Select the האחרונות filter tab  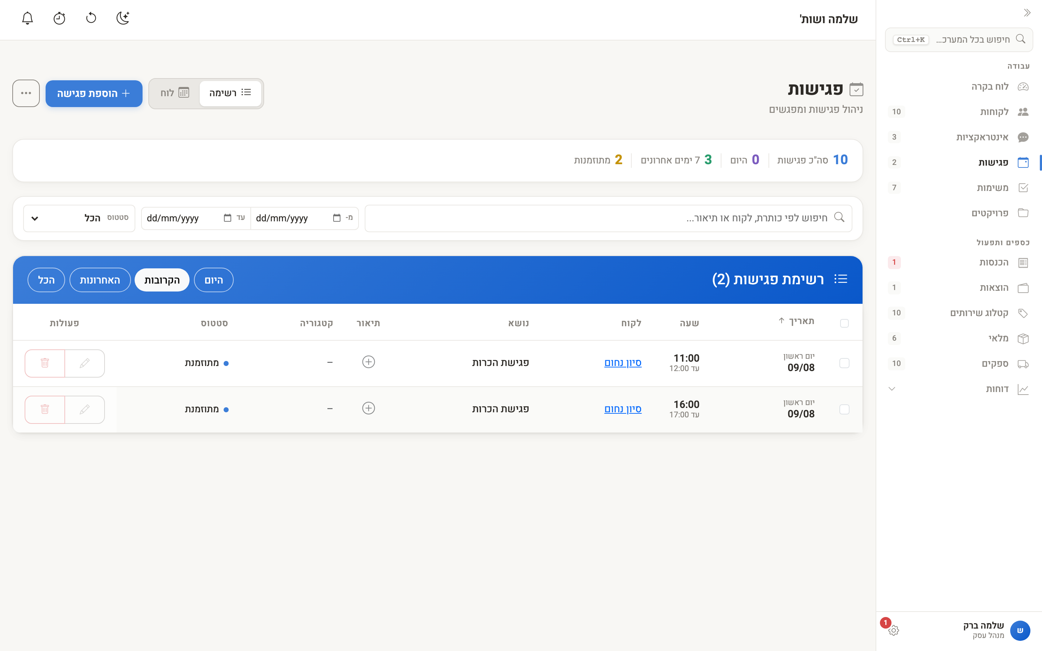coord(100,280)
